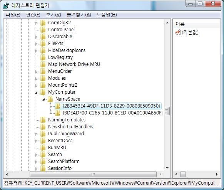Open the 도움말(H) menu
224x190 pixels.
point(107,15)
